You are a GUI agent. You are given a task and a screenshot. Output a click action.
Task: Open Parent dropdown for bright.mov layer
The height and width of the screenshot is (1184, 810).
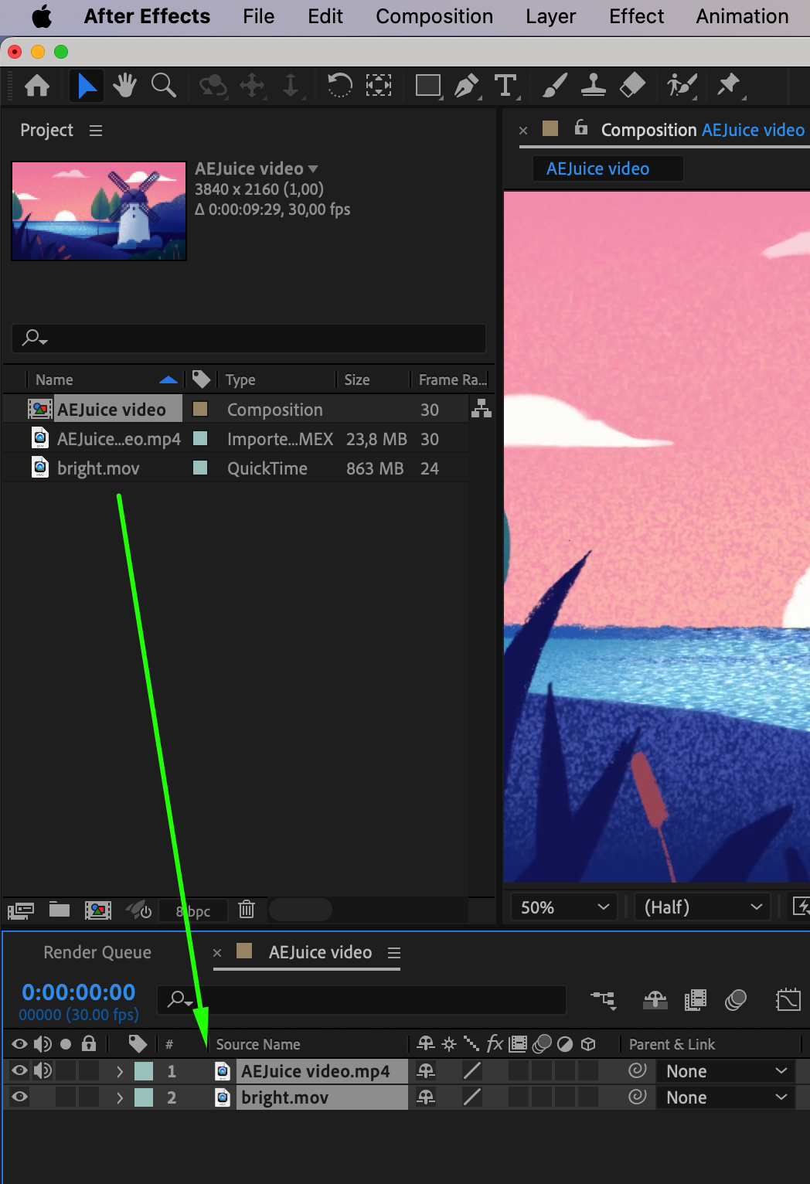[726, 1097]
